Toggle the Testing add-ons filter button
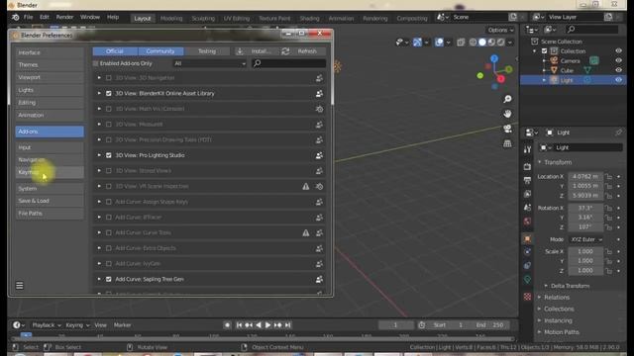Viewport: 634px width, 356px height. [207, 51]
